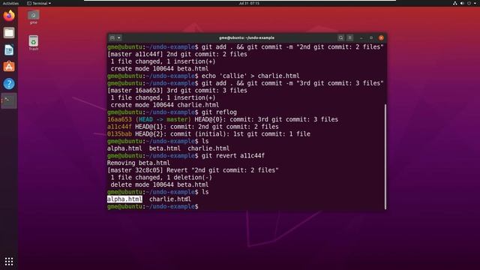Close the terminal window

coord(381,37)
